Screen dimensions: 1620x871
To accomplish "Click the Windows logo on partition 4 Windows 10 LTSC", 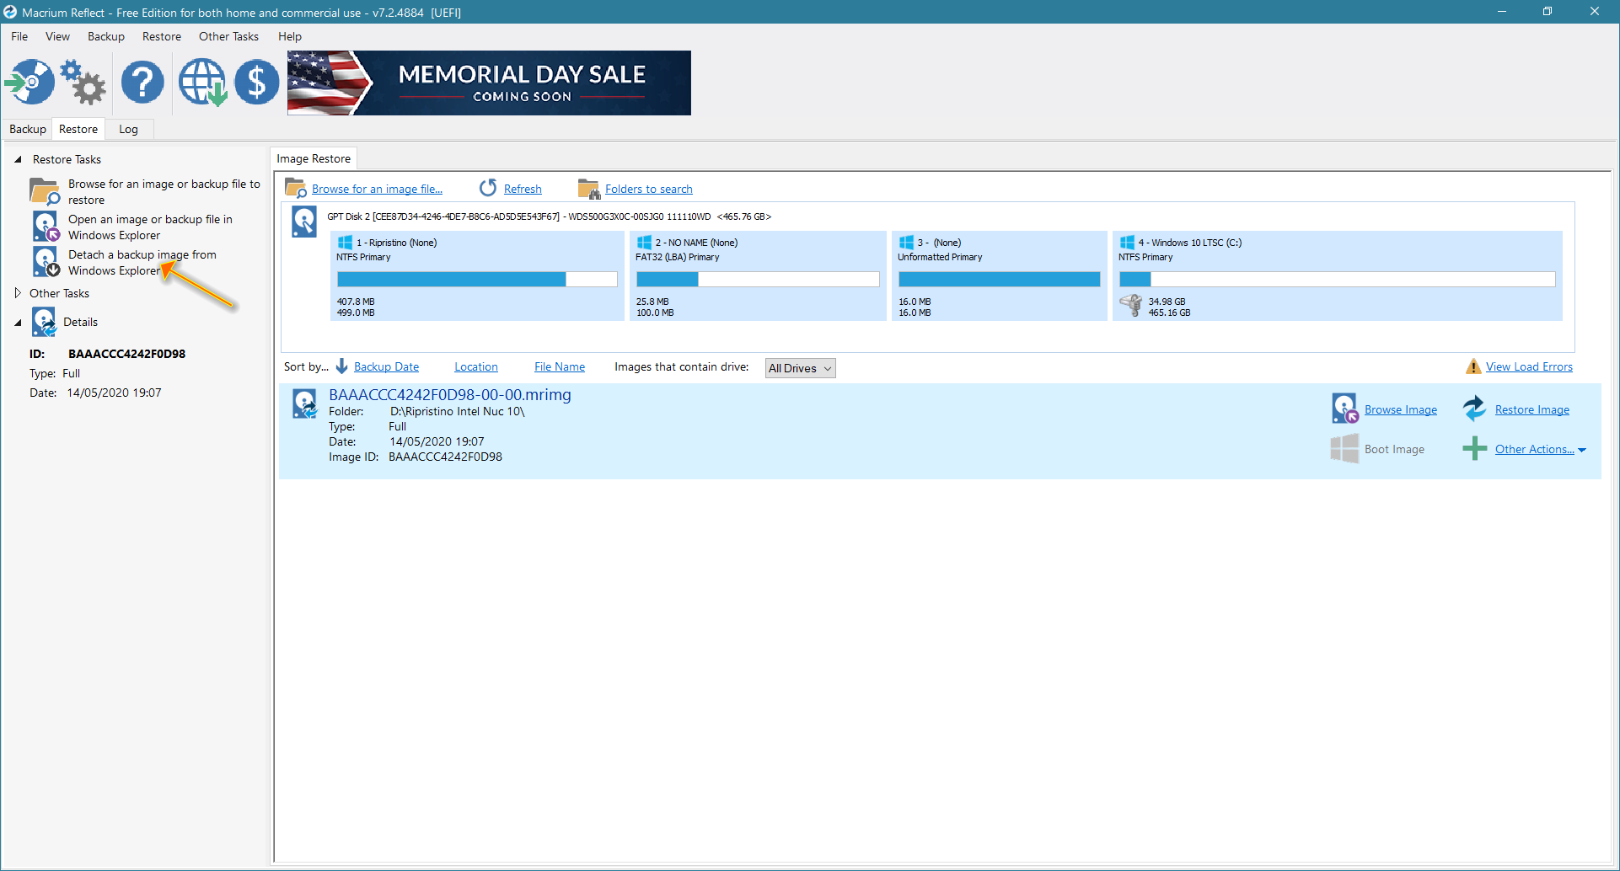I will pos(1127,242).
